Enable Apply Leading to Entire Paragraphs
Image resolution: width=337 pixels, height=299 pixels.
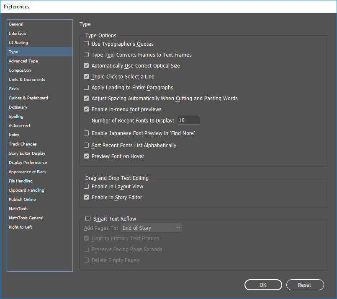point(86,88)
